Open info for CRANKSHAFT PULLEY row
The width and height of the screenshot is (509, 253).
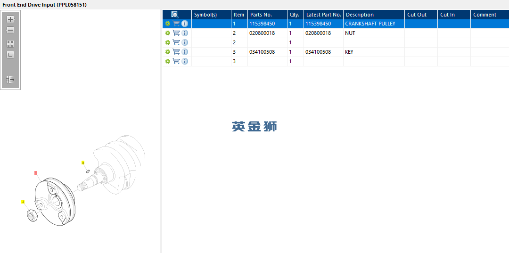[x=185, y=24]
